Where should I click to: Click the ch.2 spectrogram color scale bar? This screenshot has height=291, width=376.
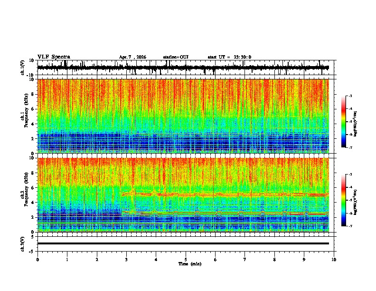pos(343,200)
